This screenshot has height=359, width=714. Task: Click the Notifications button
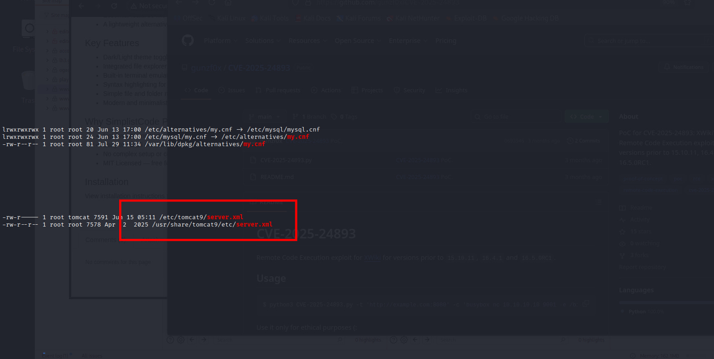(x=683, y=67)
